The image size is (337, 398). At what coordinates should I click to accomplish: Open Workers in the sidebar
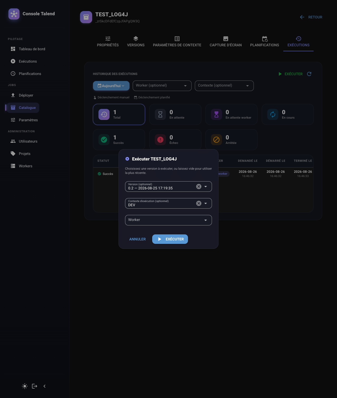[22, 166]
